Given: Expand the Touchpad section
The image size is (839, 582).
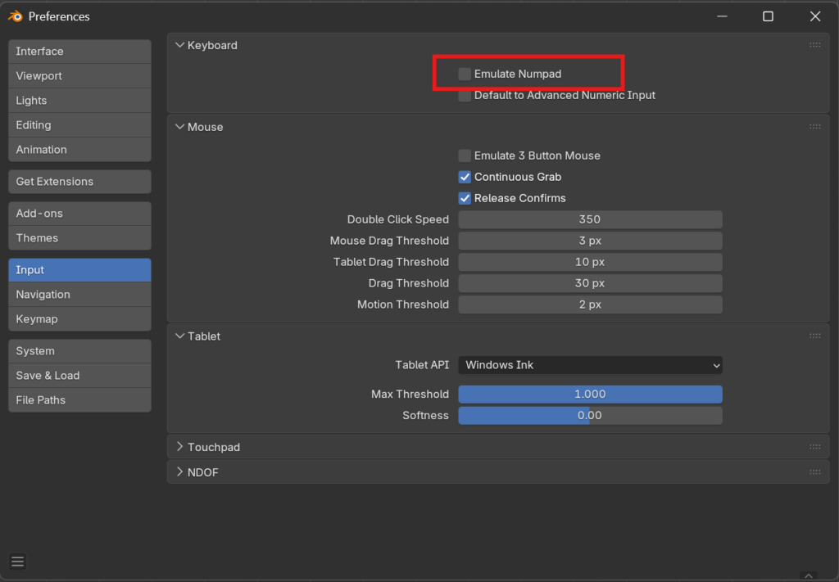Looking at the screenshot, I should pyautogui.click(x=213, y=447).
